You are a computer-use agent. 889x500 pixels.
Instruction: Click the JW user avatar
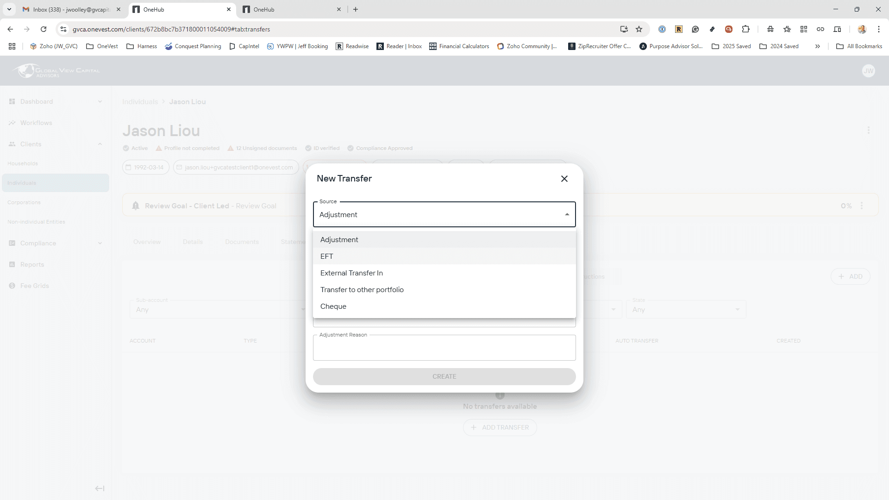point(868,71)
